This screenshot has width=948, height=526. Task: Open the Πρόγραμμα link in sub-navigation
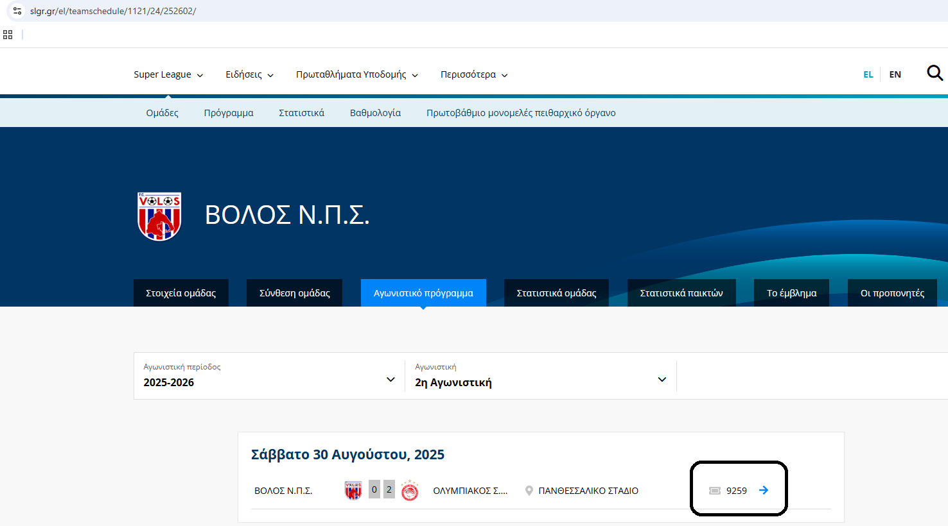pos(229,113)
